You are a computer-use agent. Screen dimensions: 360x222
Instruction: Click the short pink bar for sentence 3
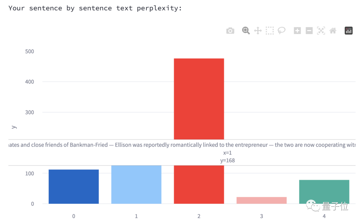click(x=262, y=200)
